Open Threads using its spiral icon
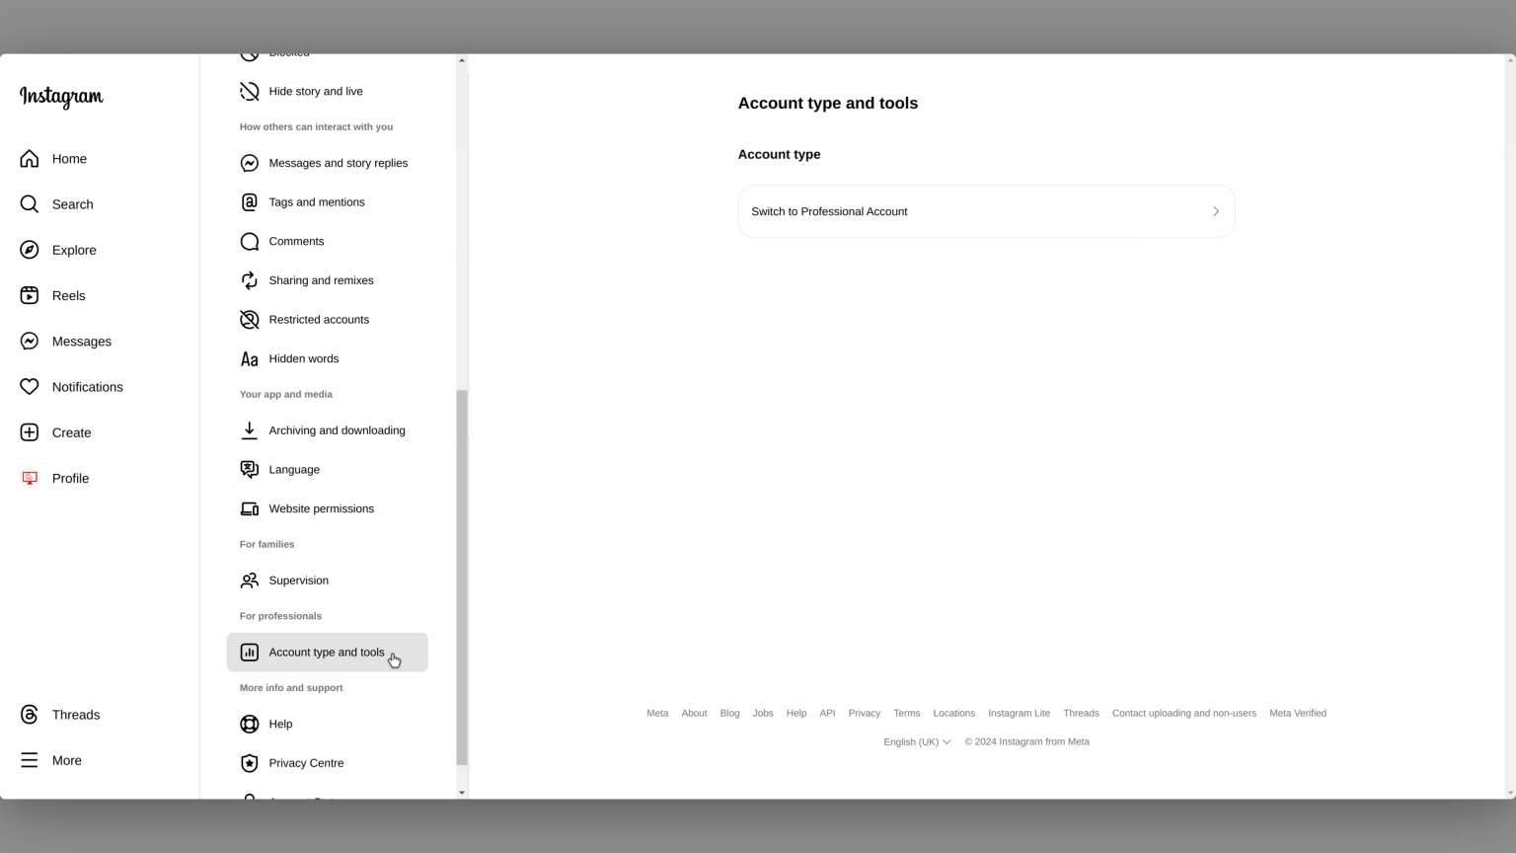The image size is (1516, 853). (30, 714)
